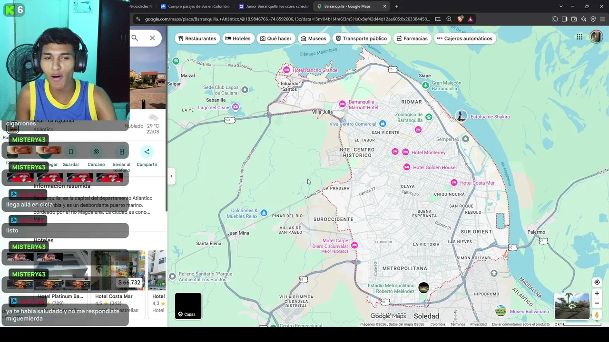Viewport: 609px width, 342px height.
Task: Toggle the browser sidebar panel
Action: coord(564,19)
